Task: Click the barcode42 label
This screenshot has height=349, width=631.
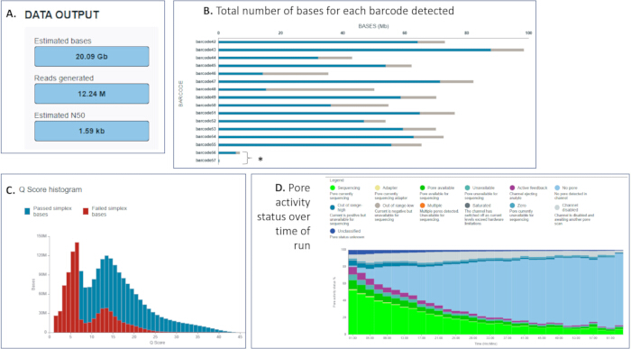Action: [206, 41]
